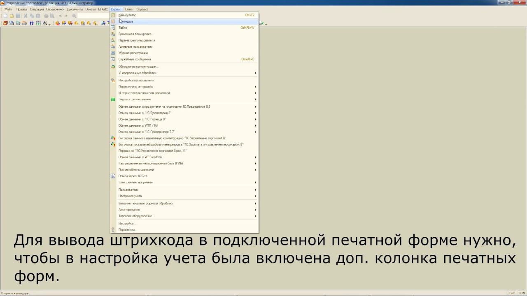Click the Cut scissors toolbar icon
The width and height of the screenshot is (527, 296).
click(26, 16)
